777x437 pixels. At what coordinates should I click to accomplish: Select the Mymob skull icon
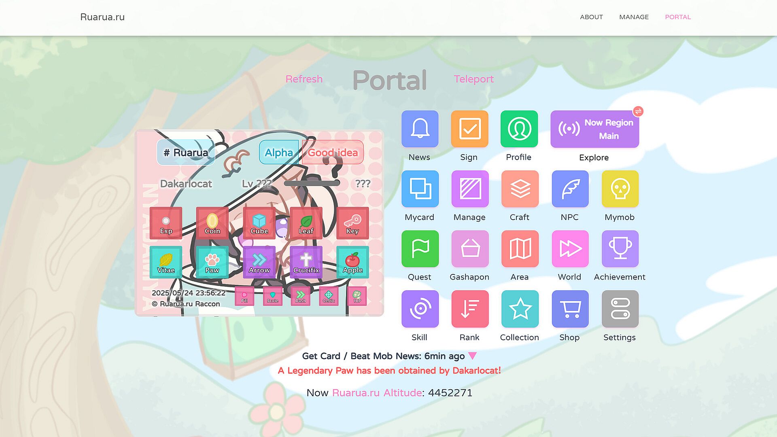coord(620,189)
